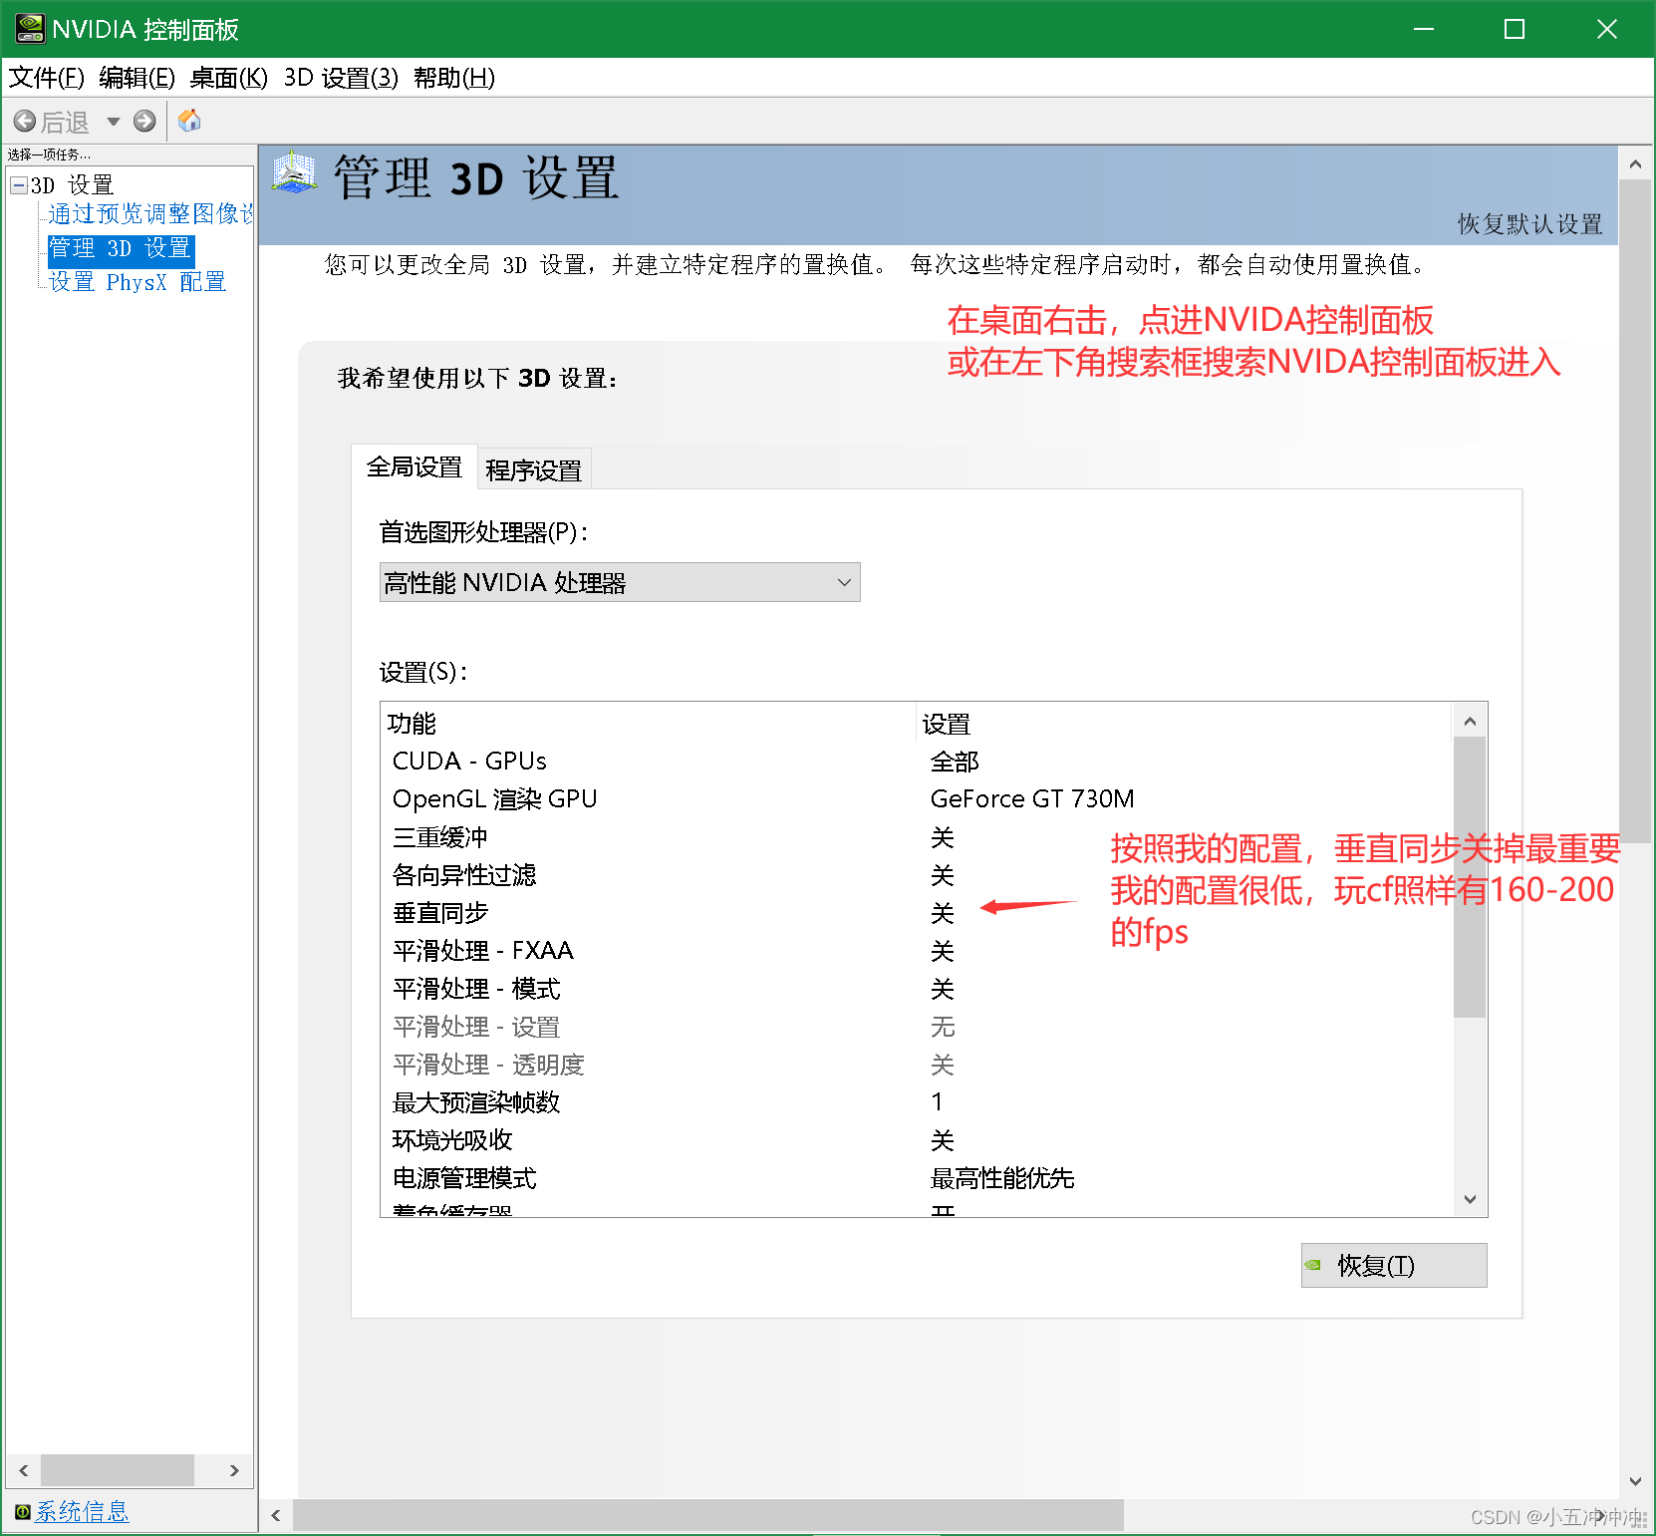
Task: Open the 3D 设置(3) menu
Action: click(x=341, y=78)
